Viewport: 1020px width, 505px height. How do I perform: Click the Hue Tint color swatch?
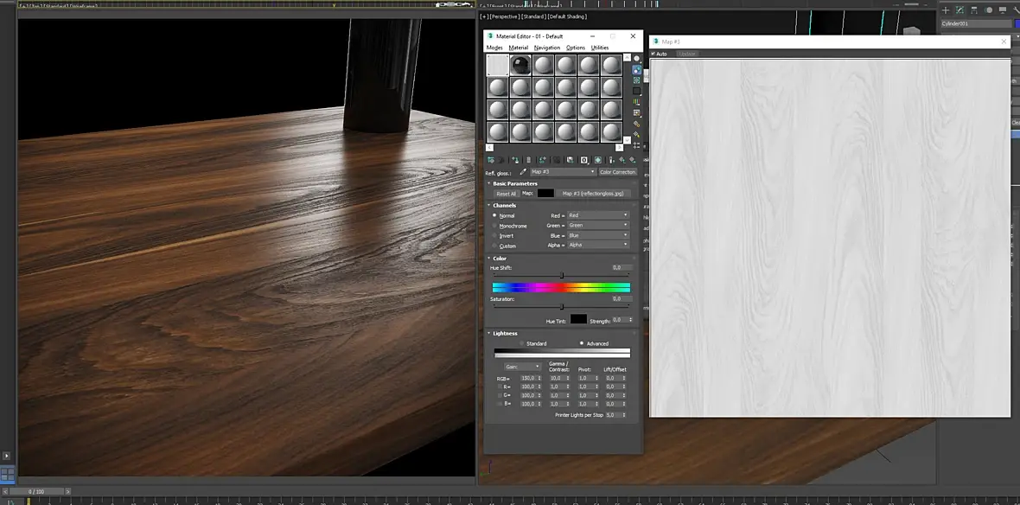coord(578,320)
